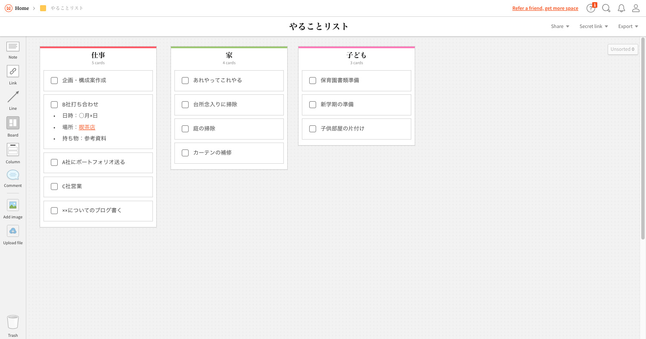Open the Upload file cloud icon
The width and height of the screenshot is (646, 339).
click(x=13, y=231)
